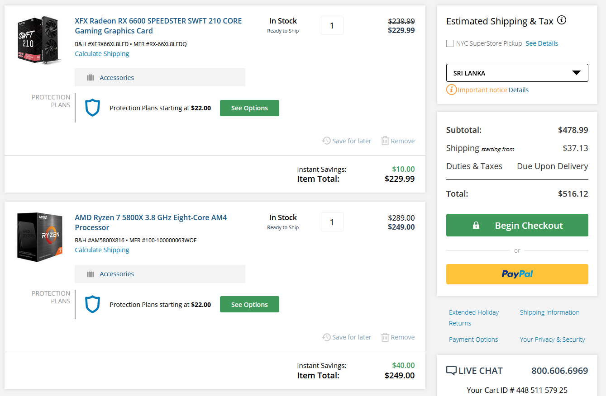This screenshot has height=396, width=606.
Task: Check the NYC SuperStore Pickup checkbox
Action: (450, 43)
